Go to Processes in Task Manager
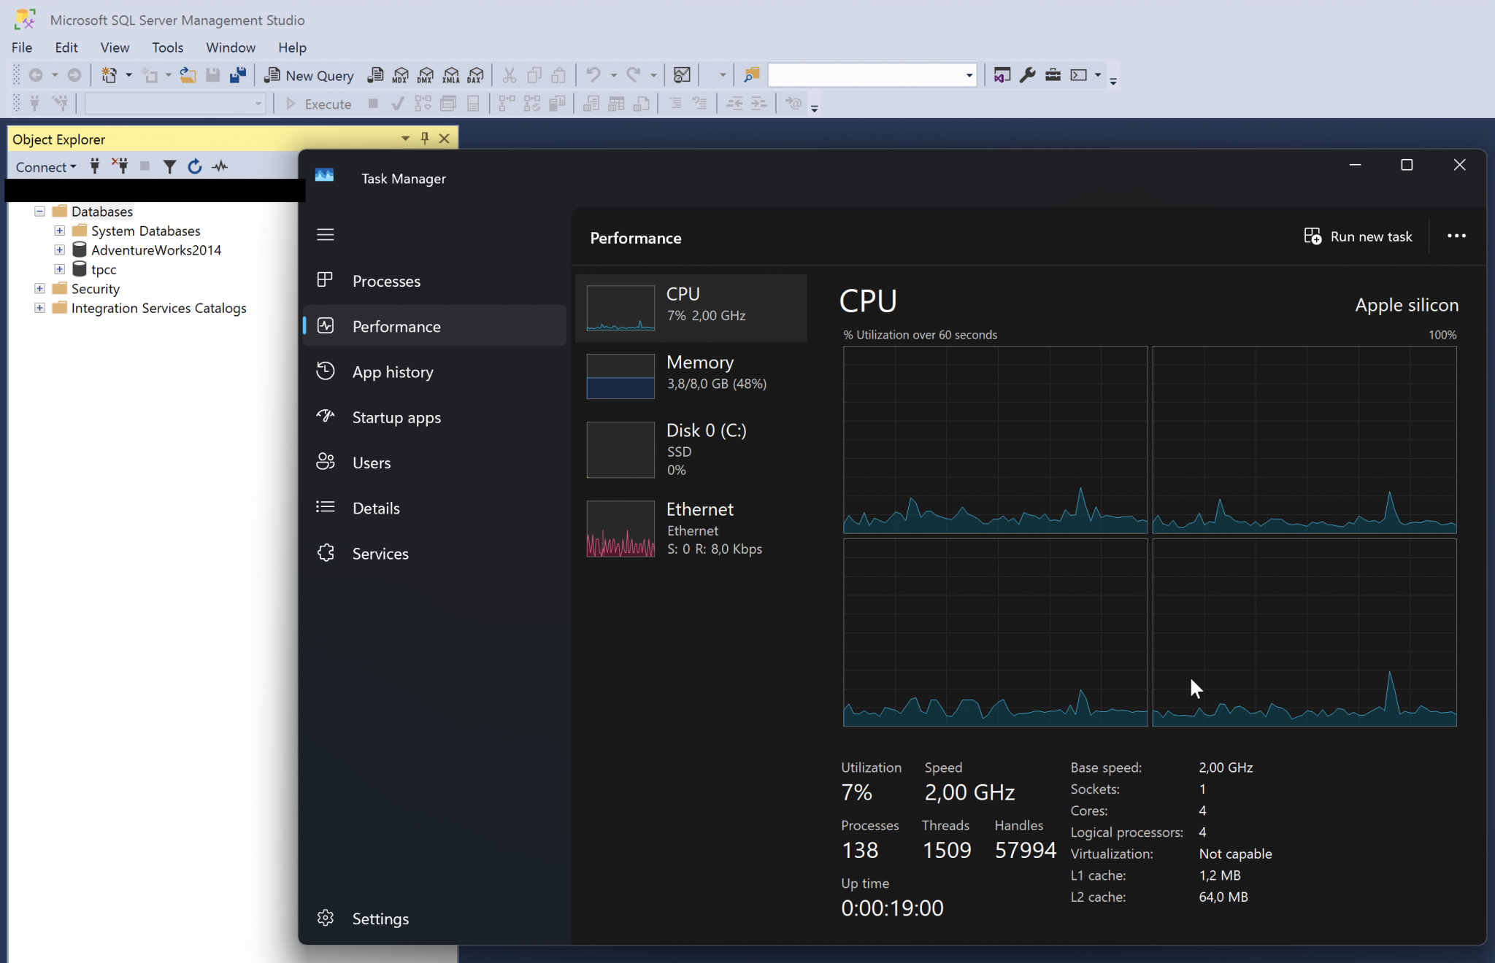1495x963 pixels. pyautogui.click(x=435, y=281)
